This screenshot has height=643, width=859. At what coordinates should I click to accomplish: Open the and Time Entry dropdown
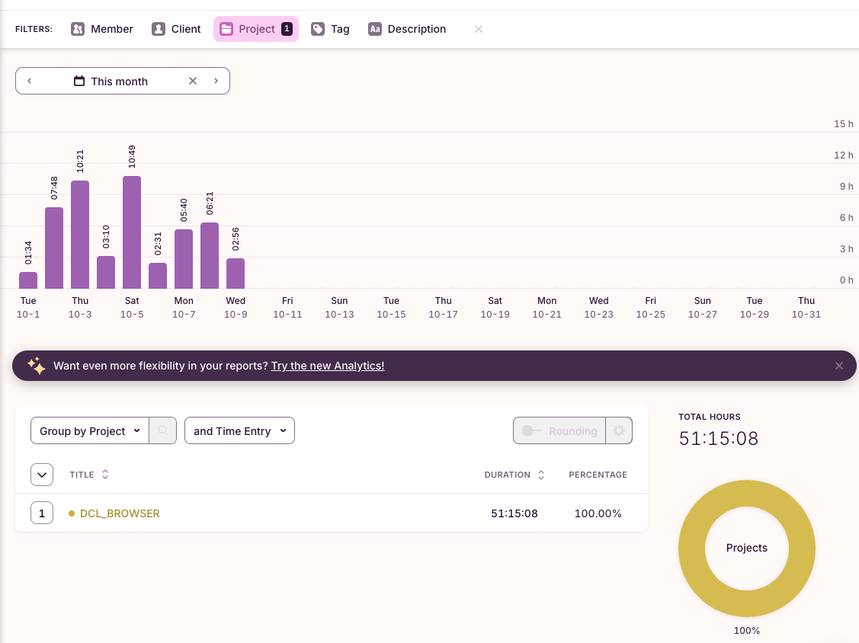239,431
